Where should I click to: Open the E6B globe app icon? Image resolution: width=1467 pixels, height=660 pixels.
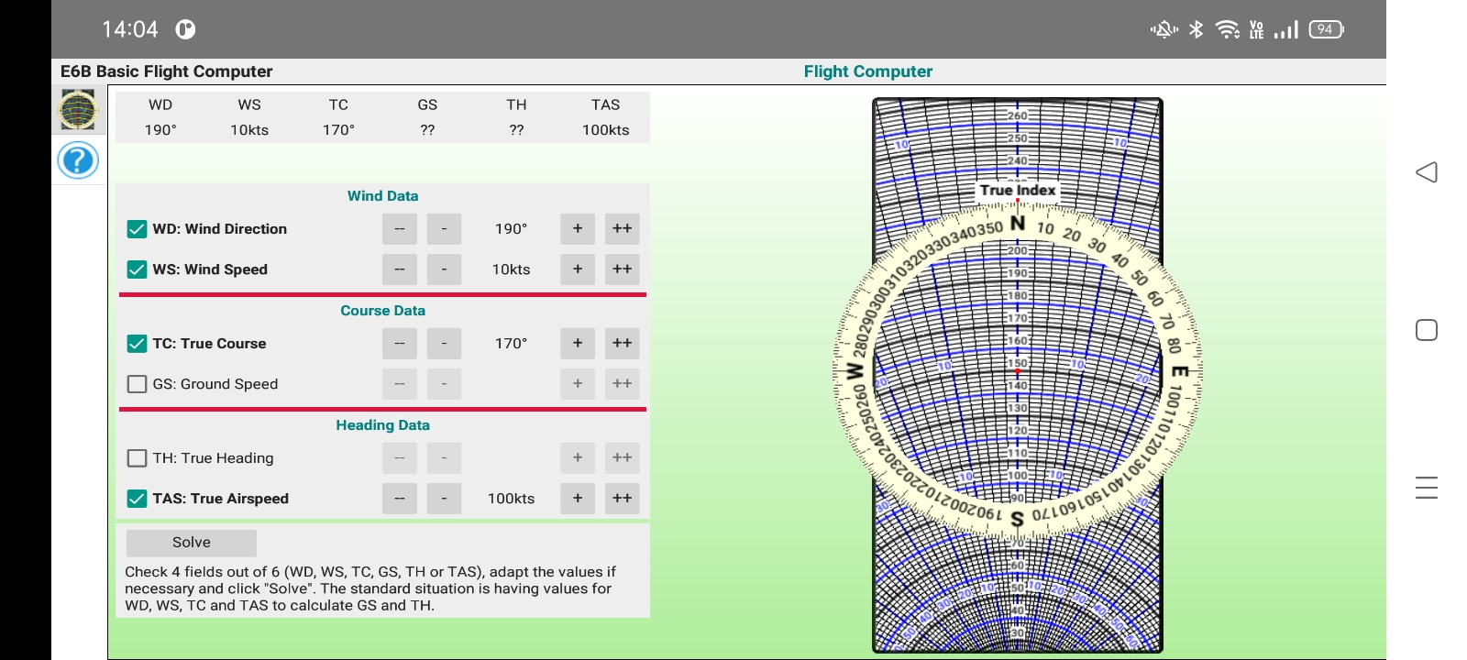tap(78, 110)
